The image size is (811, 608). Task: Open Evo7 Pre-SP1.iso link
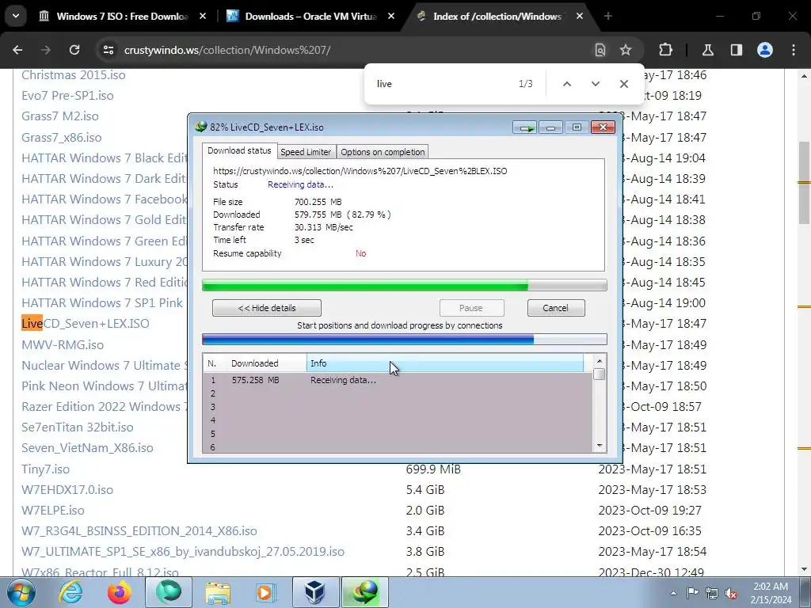(68, 96)
